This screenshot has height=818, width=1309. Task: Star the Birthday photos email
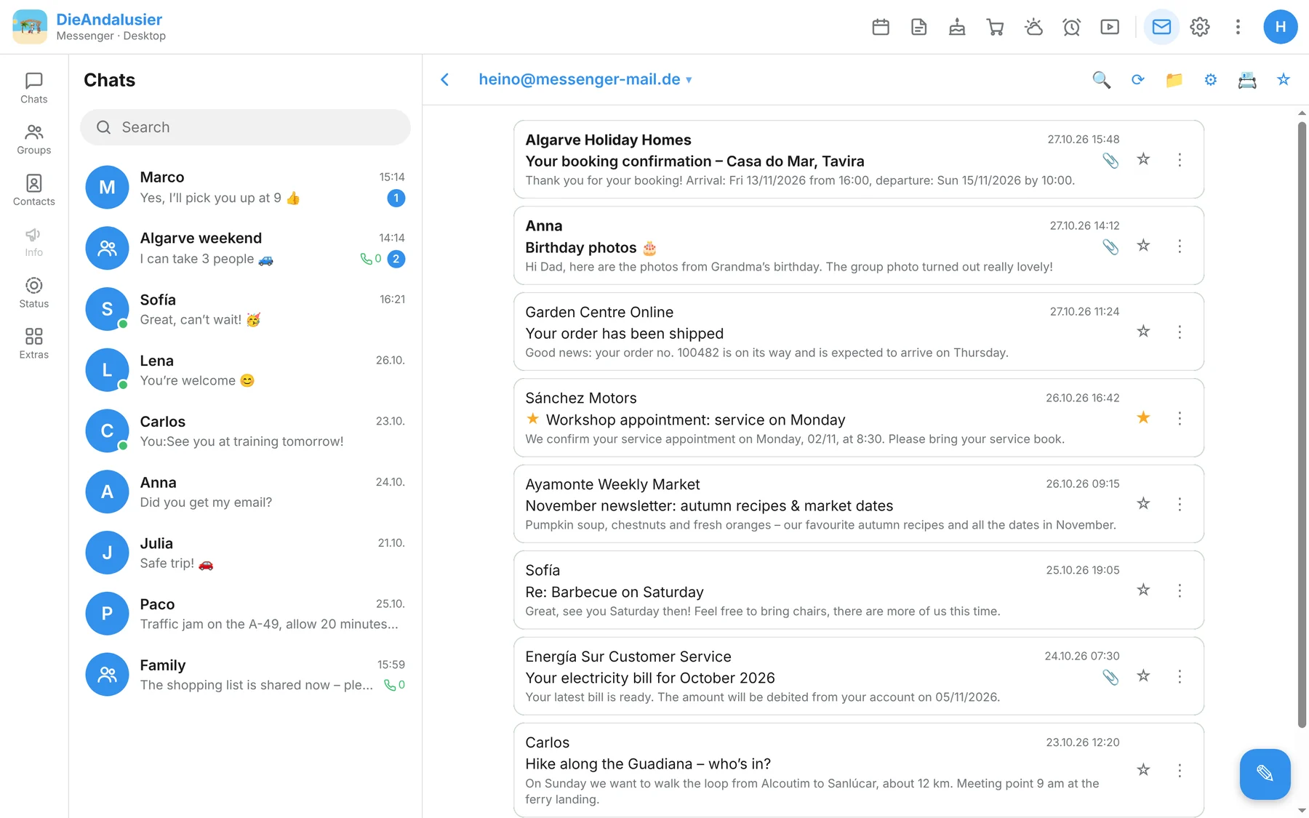[x=1143, y=246]
